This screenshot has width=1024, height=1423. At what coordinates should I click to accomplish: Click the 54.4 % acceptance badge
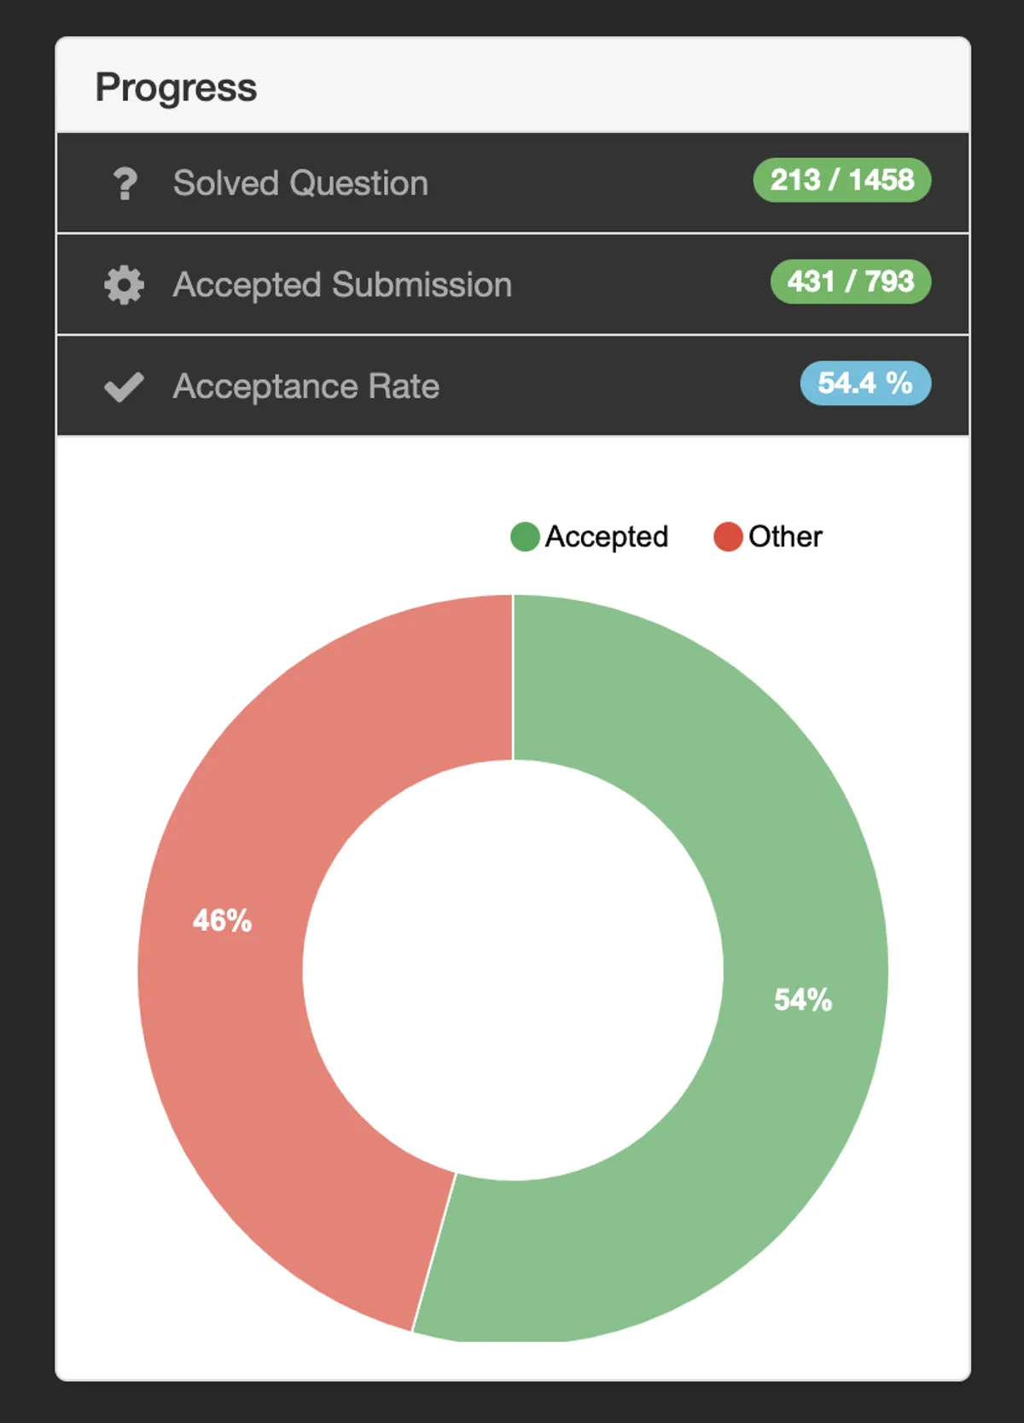864,383
